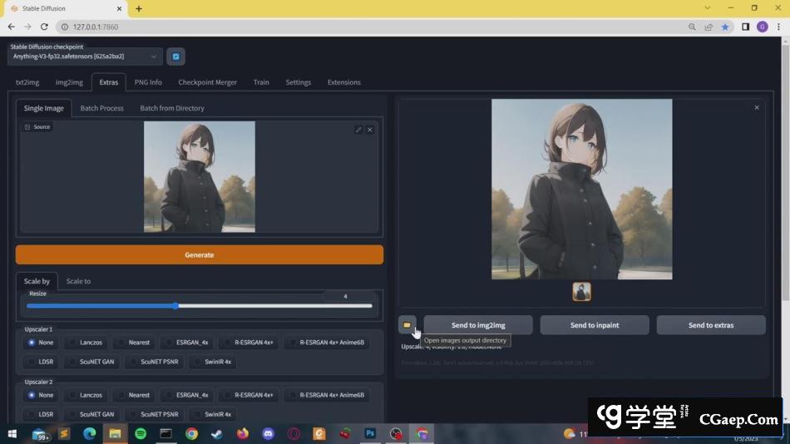790x444 pixels.
Task: Choose R-ESRGAN 4x+ Anime6B in Upscaler 1
Action: tap(325, 343)
